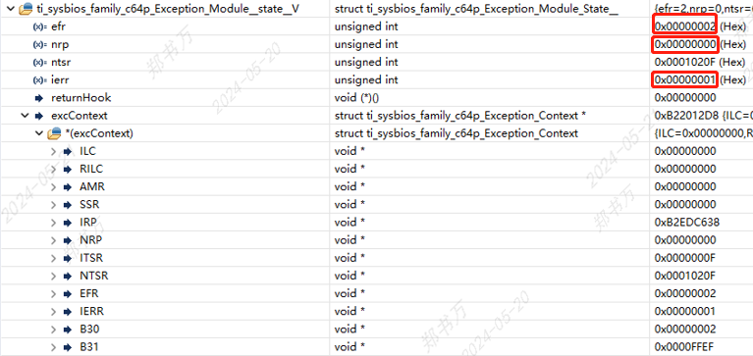Click the struct icon beside ti_sysbios_family_c64p_Exception_Module__state__V
Screen dimensions: 753x356
tap(26, 9)
